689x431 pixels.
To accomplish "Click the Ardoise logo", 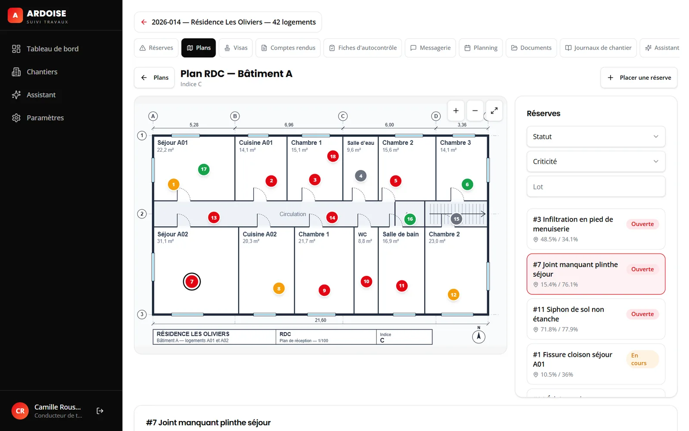I will click(15, 15).
